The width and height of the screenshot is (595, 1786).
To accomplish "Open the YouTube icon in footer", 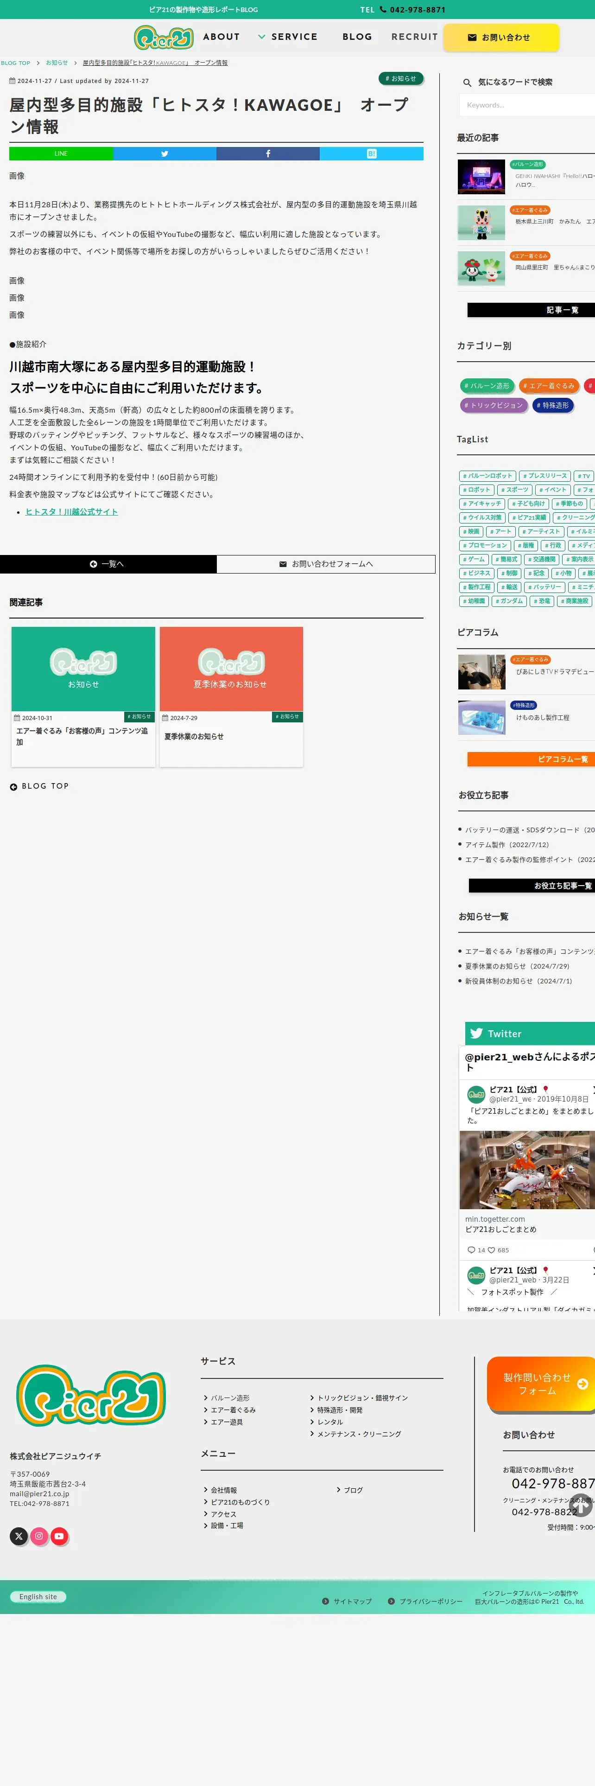I will pyautogui.click(x=59, y=1536).
